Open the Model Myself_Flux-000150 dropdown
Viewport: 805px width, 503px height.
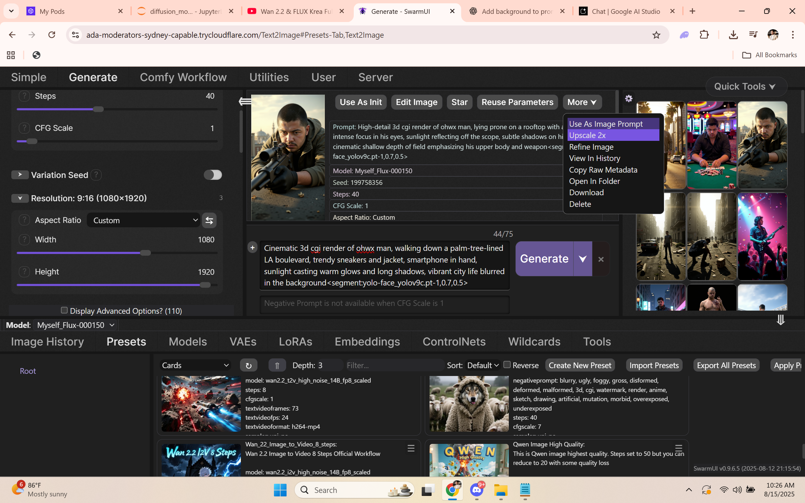click(x=75, y=325)
